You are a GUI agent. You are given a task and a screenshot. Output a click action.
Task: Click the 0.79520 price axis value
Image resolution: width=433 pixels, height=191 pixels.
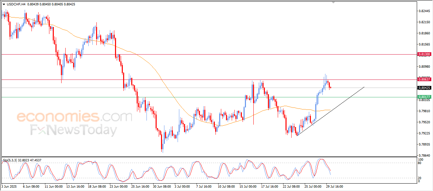pos(424,122)
